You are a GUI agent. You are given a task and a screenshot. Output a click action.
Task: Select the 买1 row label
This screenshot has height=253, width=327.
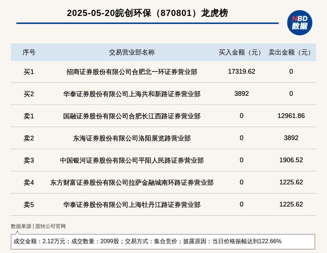(x=29, y=72)
